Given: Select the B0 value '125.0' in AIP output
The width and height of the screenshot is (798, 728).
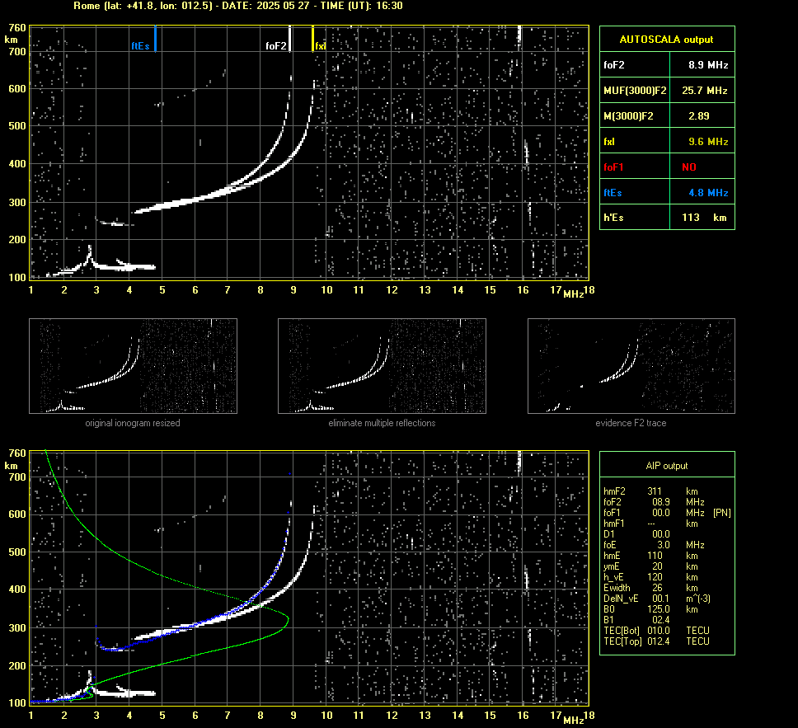Looking at the screenshot, I should point(658,609).
